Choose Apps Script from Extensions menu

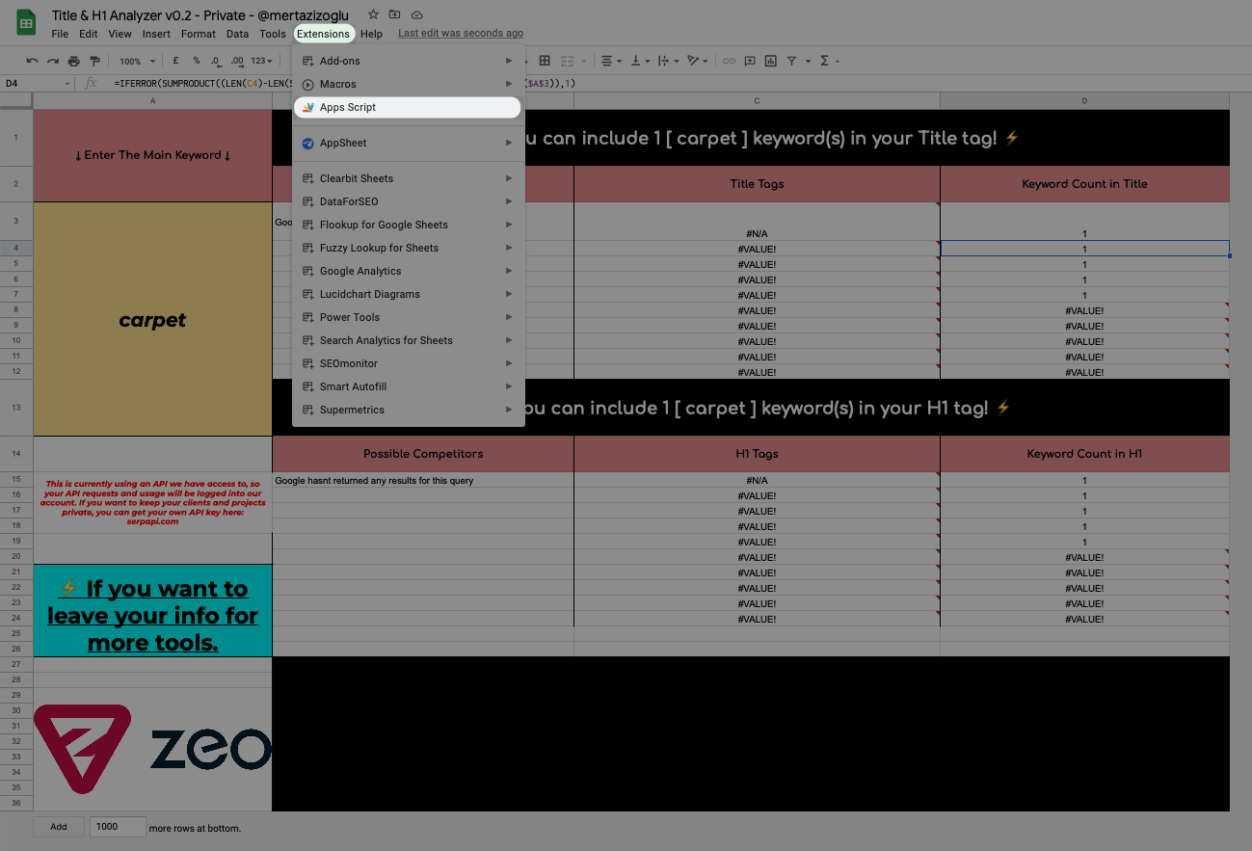click(x=407, y=107)
